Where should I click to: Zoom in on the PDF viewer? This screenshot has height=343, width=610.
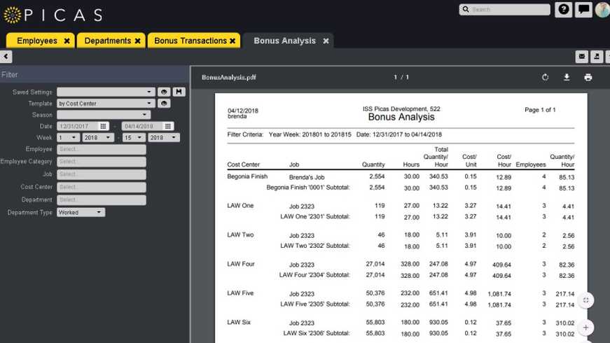point(586,328)
